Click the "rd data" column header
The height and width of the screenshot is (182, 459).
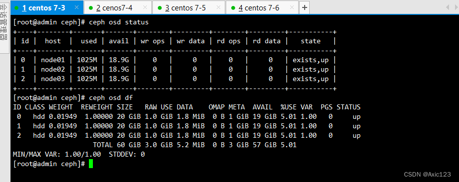(x=266, y=41)
